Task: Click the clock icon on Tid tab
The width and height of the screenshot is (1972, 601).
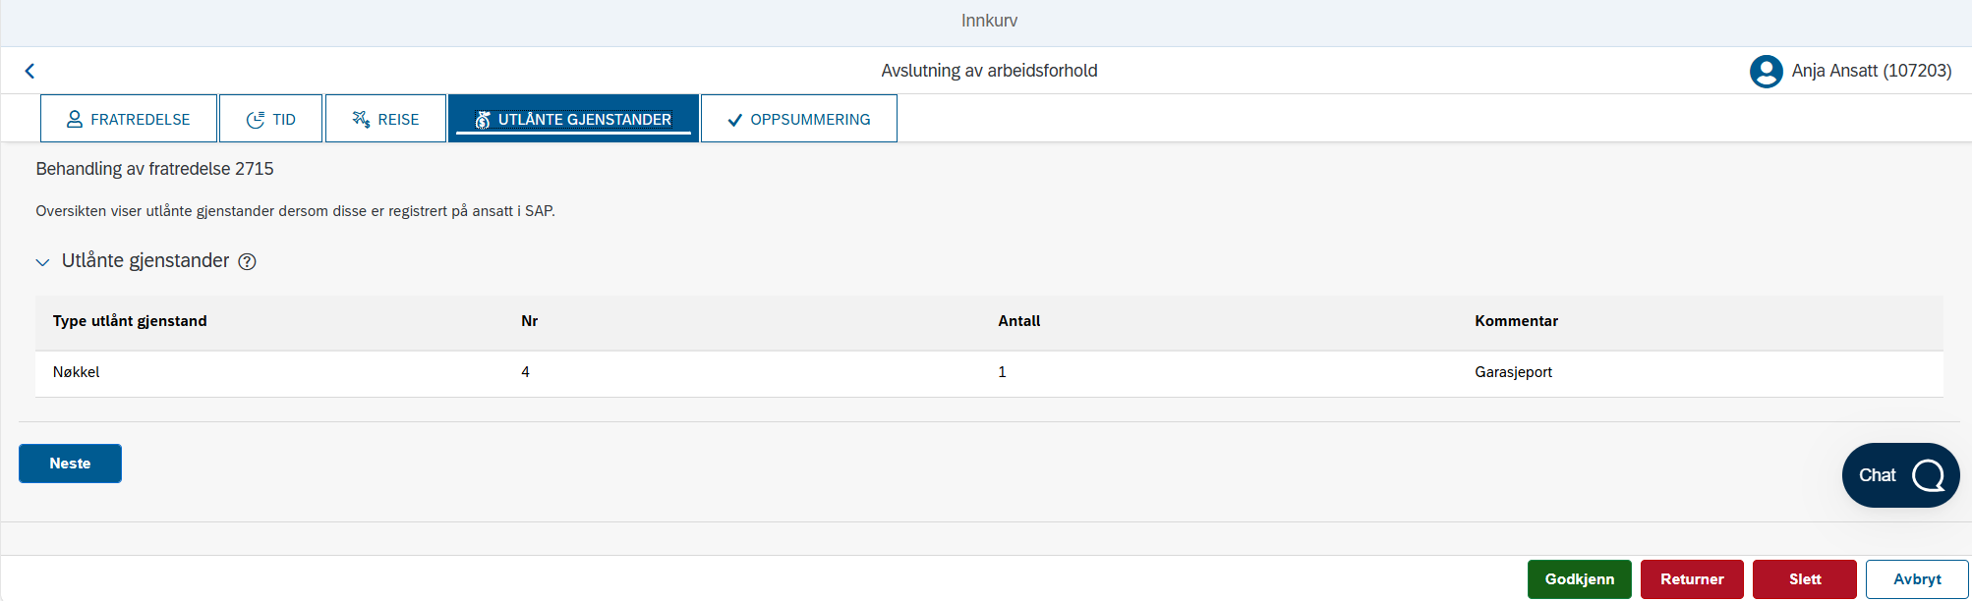Action: coord(256,120)
